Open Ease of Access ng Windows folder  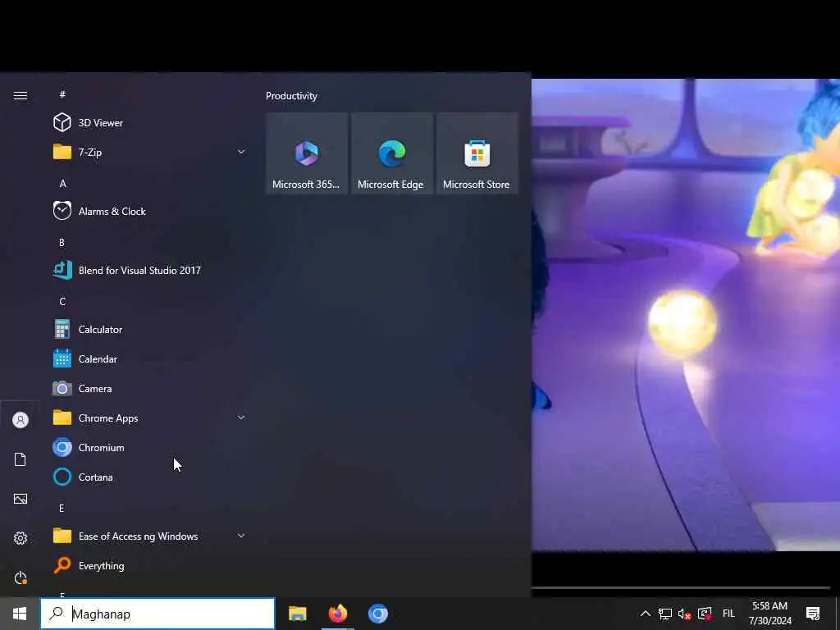[x=150, y=536]
